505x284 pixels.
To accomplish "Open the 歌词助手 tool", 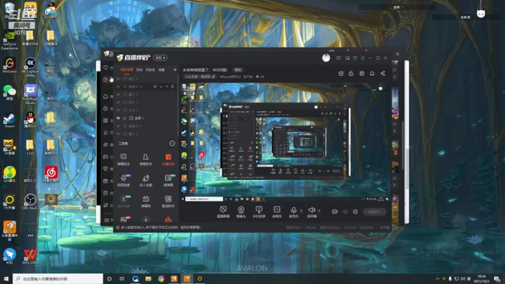I will 168,201.
